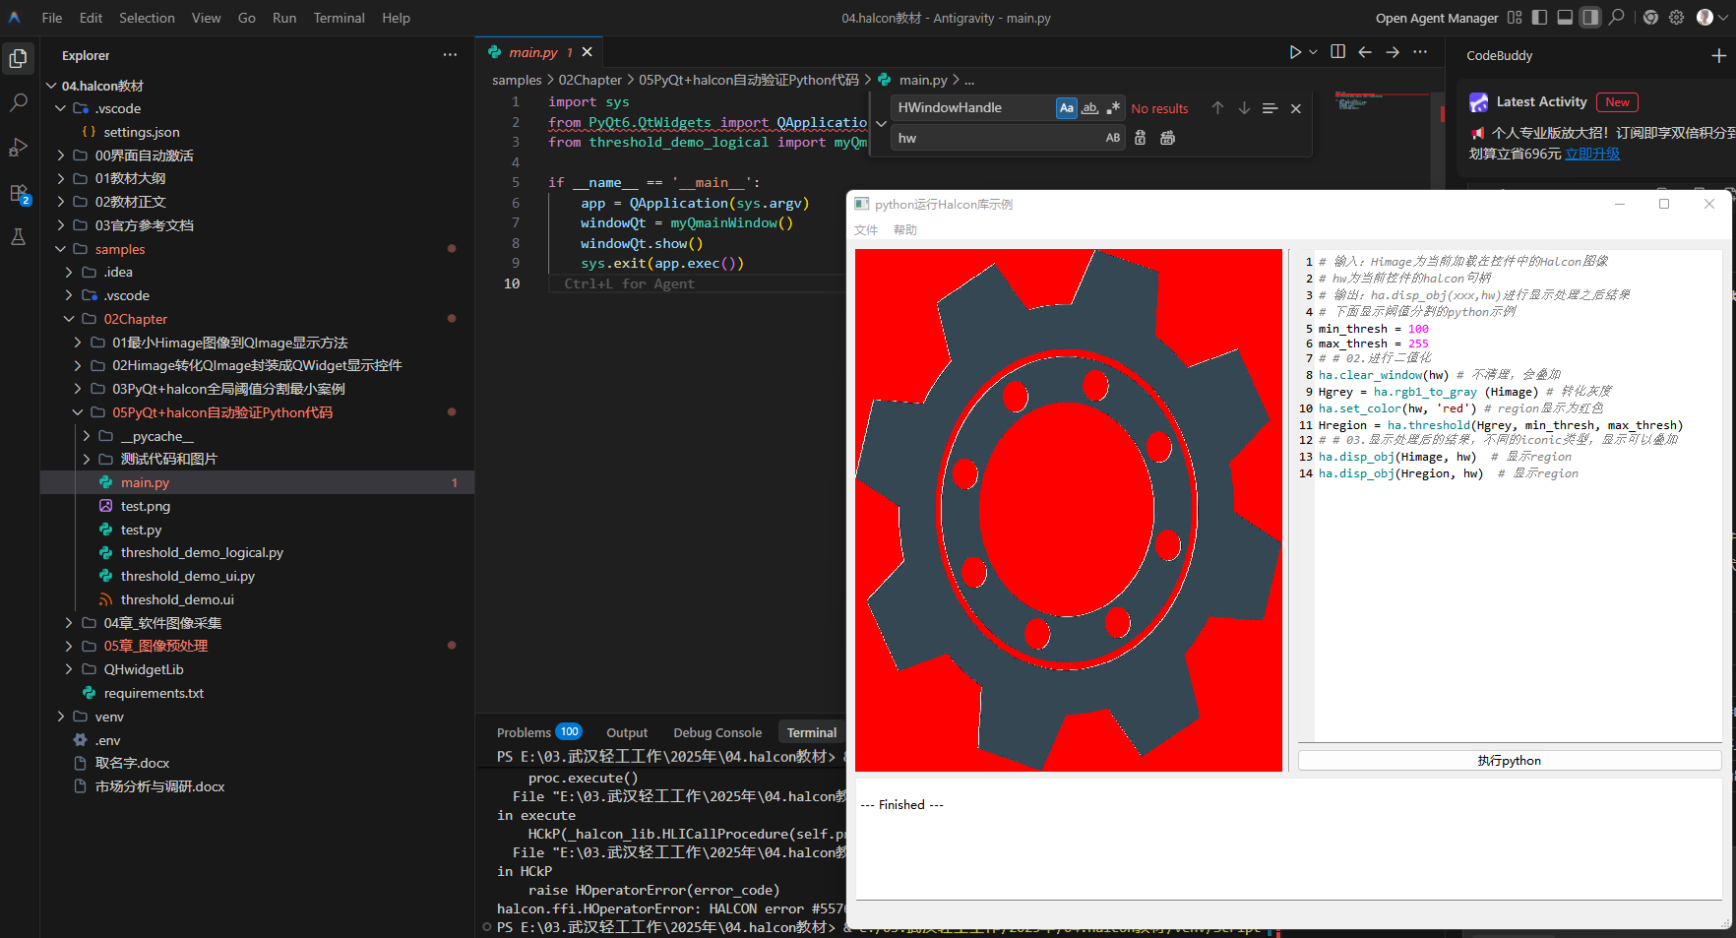
Task: Expand the venv folder
Action: (61, 717)
